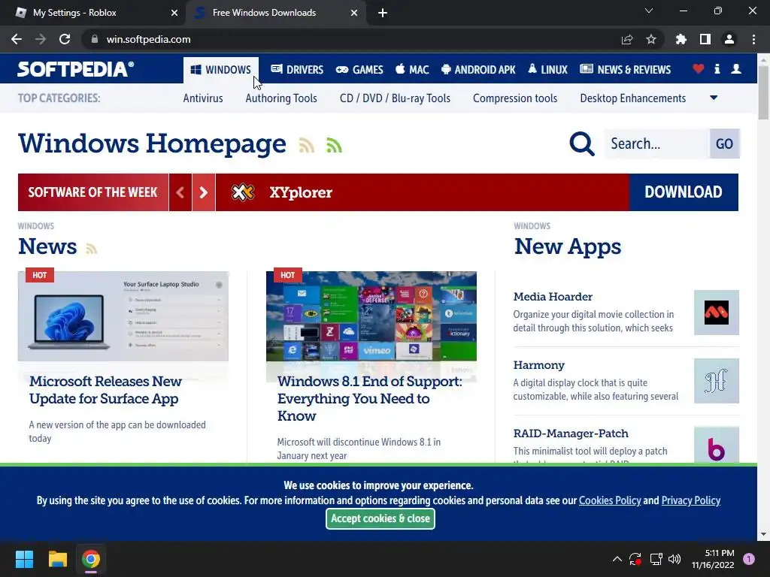Screen dimensions: 770x577
Task: Open the Android APK section
Action: [x=478, y=70]
